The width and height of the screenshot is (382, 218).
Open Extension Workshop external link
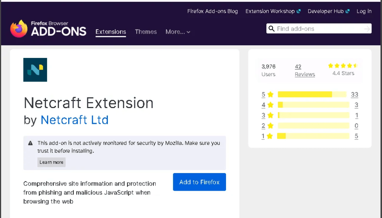[x=273, y=11]
